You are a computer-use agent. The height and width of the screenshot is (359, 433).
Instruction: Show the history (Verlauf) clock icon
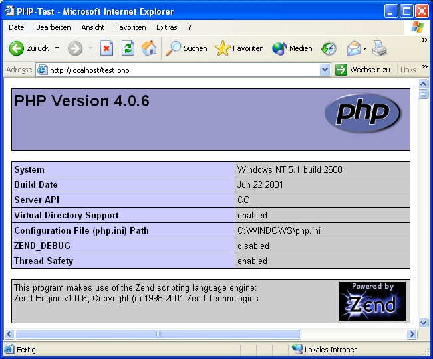pos(329,48)
